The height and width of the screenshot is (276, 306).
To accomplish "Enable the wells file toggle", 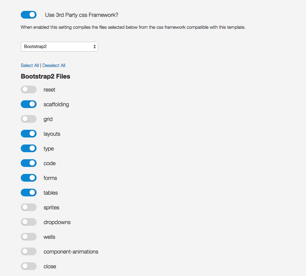I will tap(28, 237).
